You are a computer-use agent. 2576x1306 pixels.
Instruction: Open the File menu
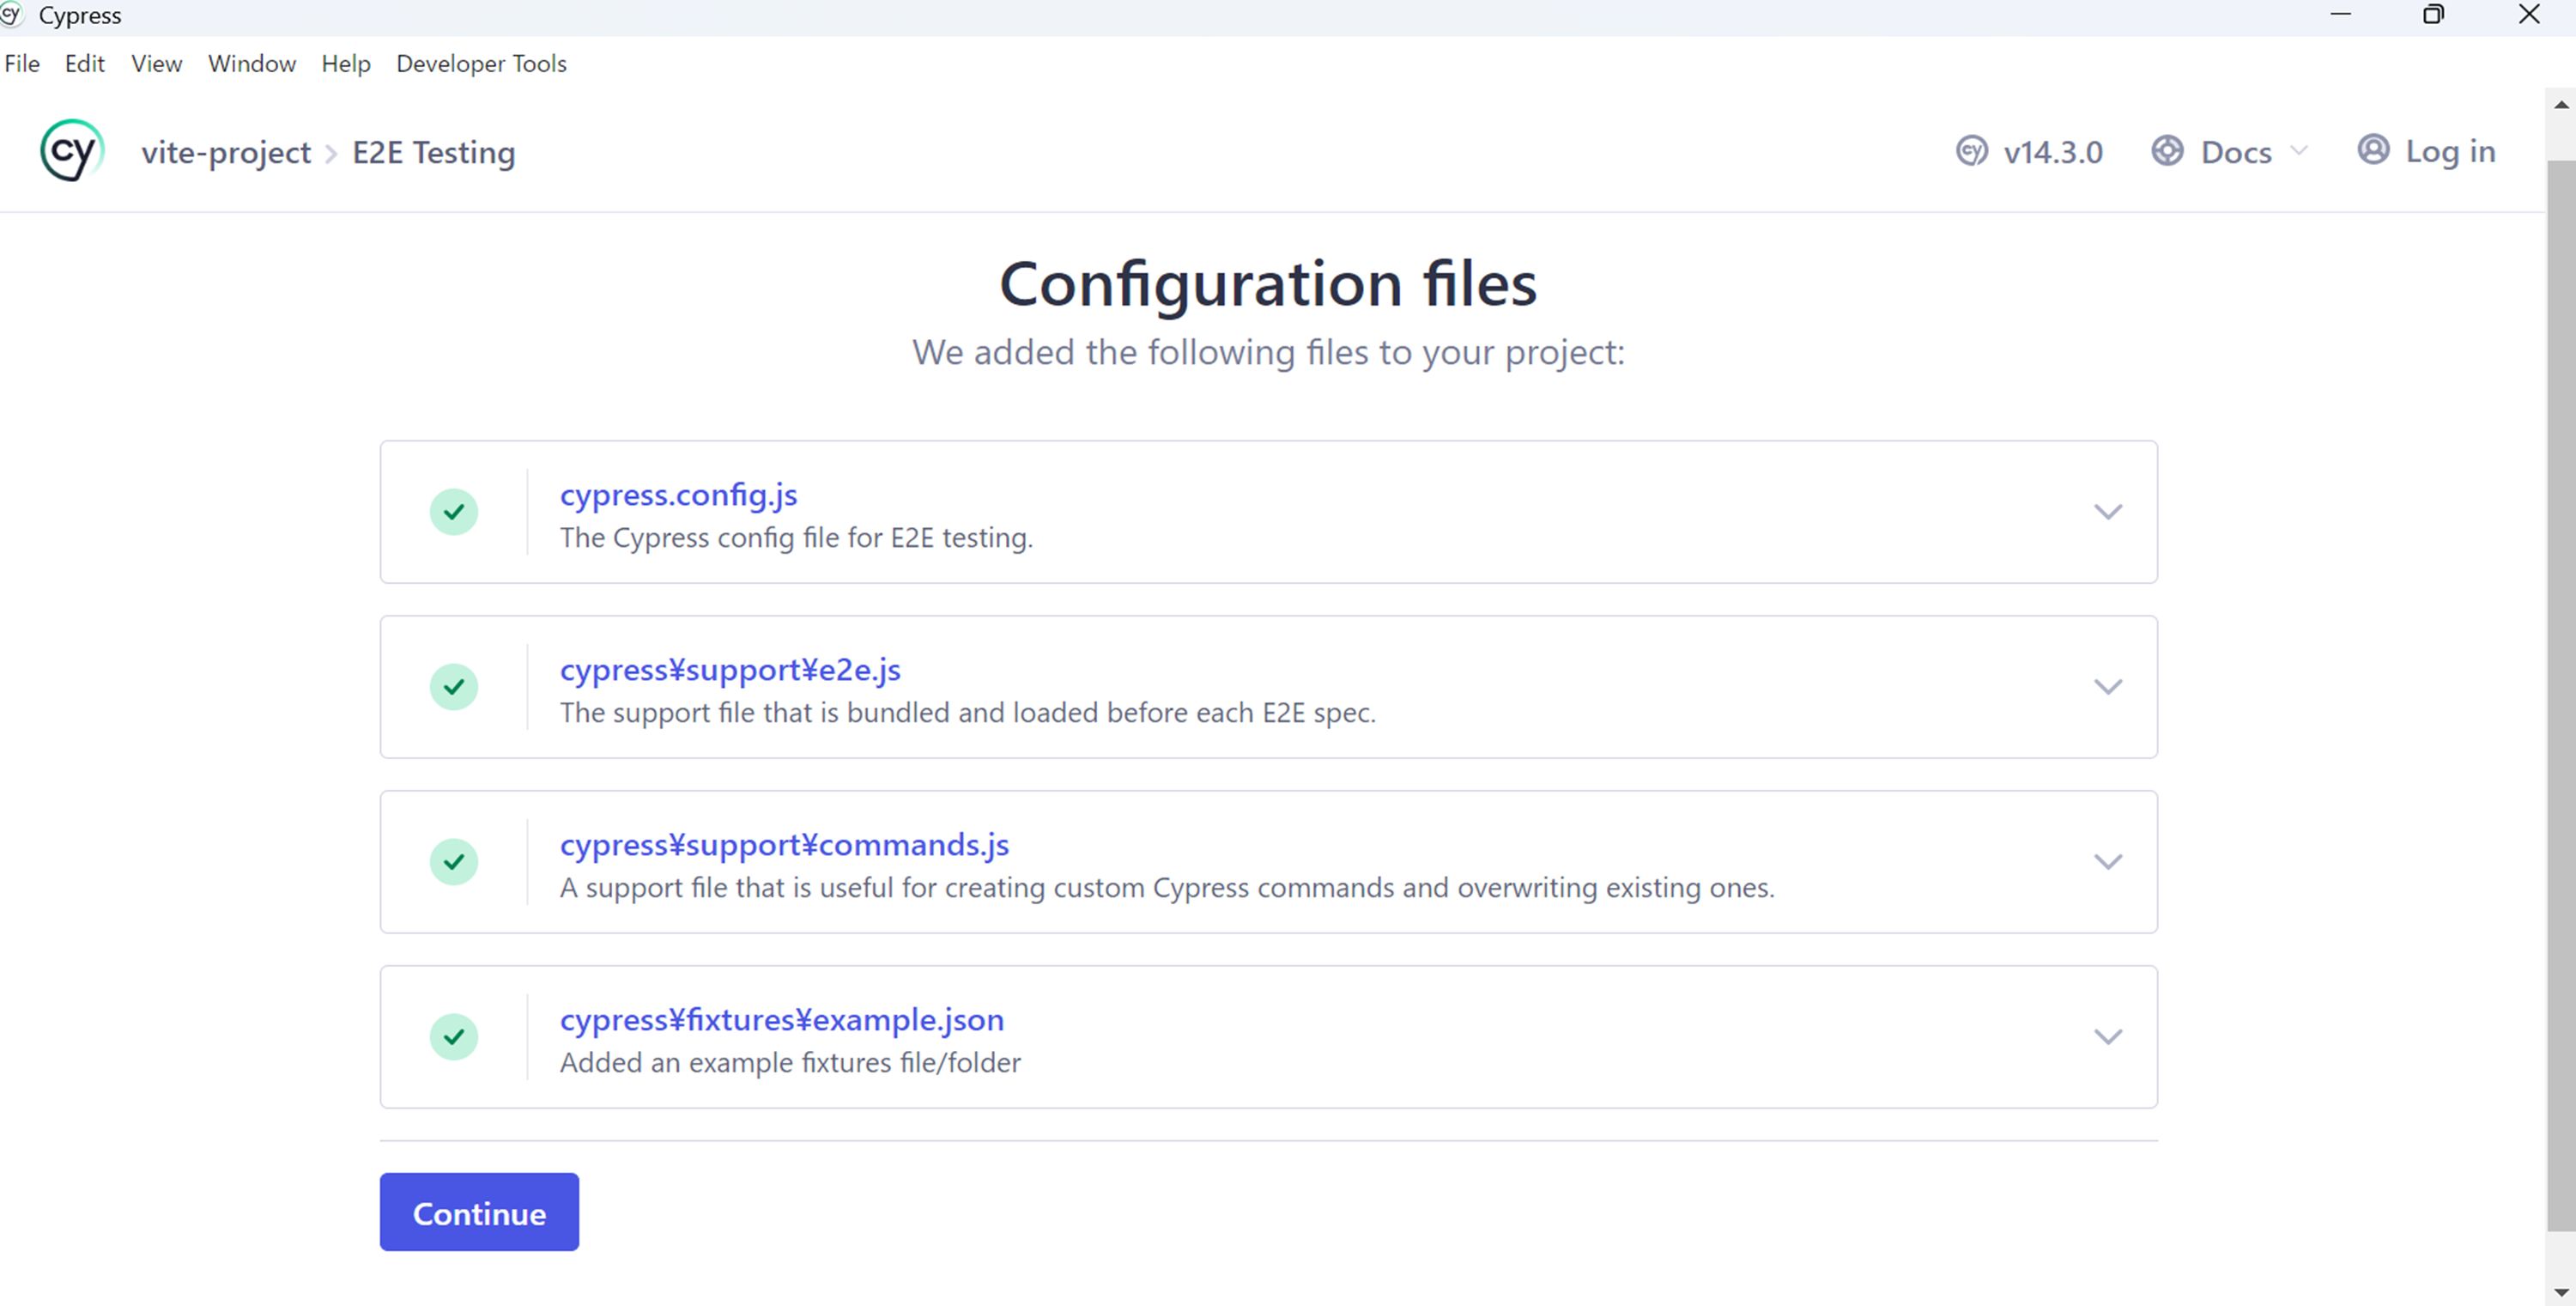click(22, 63)
